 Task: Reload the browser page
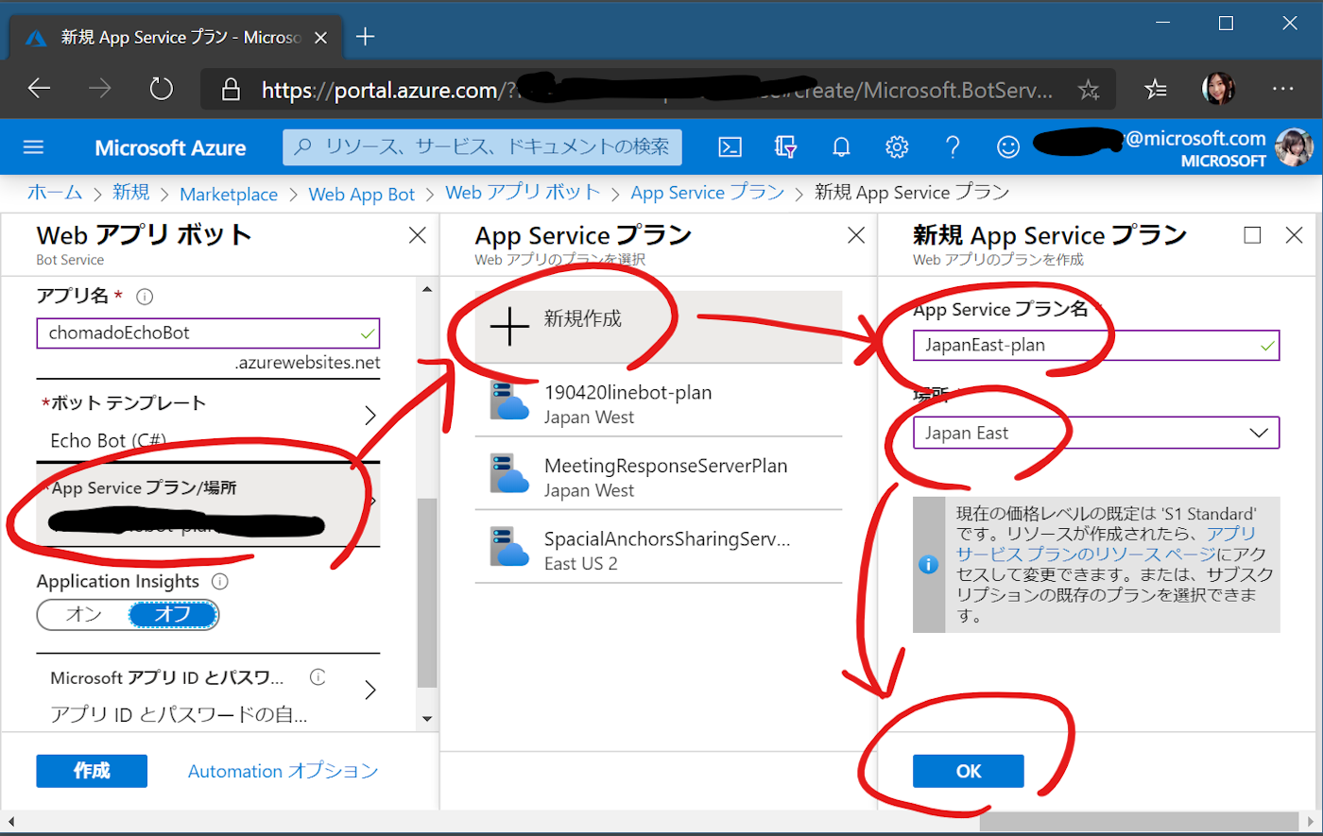(161, 89)
